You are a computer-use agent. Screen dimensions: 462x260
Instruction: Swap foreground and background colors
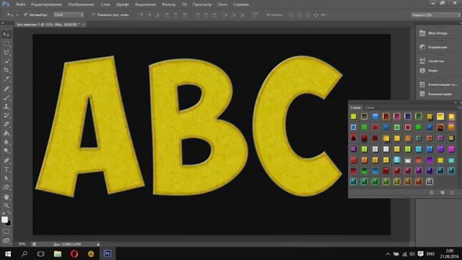coord(9,212)
